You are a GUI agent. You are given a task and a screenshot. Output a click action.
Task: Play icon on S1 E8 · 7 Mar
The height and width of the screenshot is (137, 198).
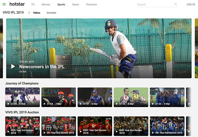coord(44,104)
